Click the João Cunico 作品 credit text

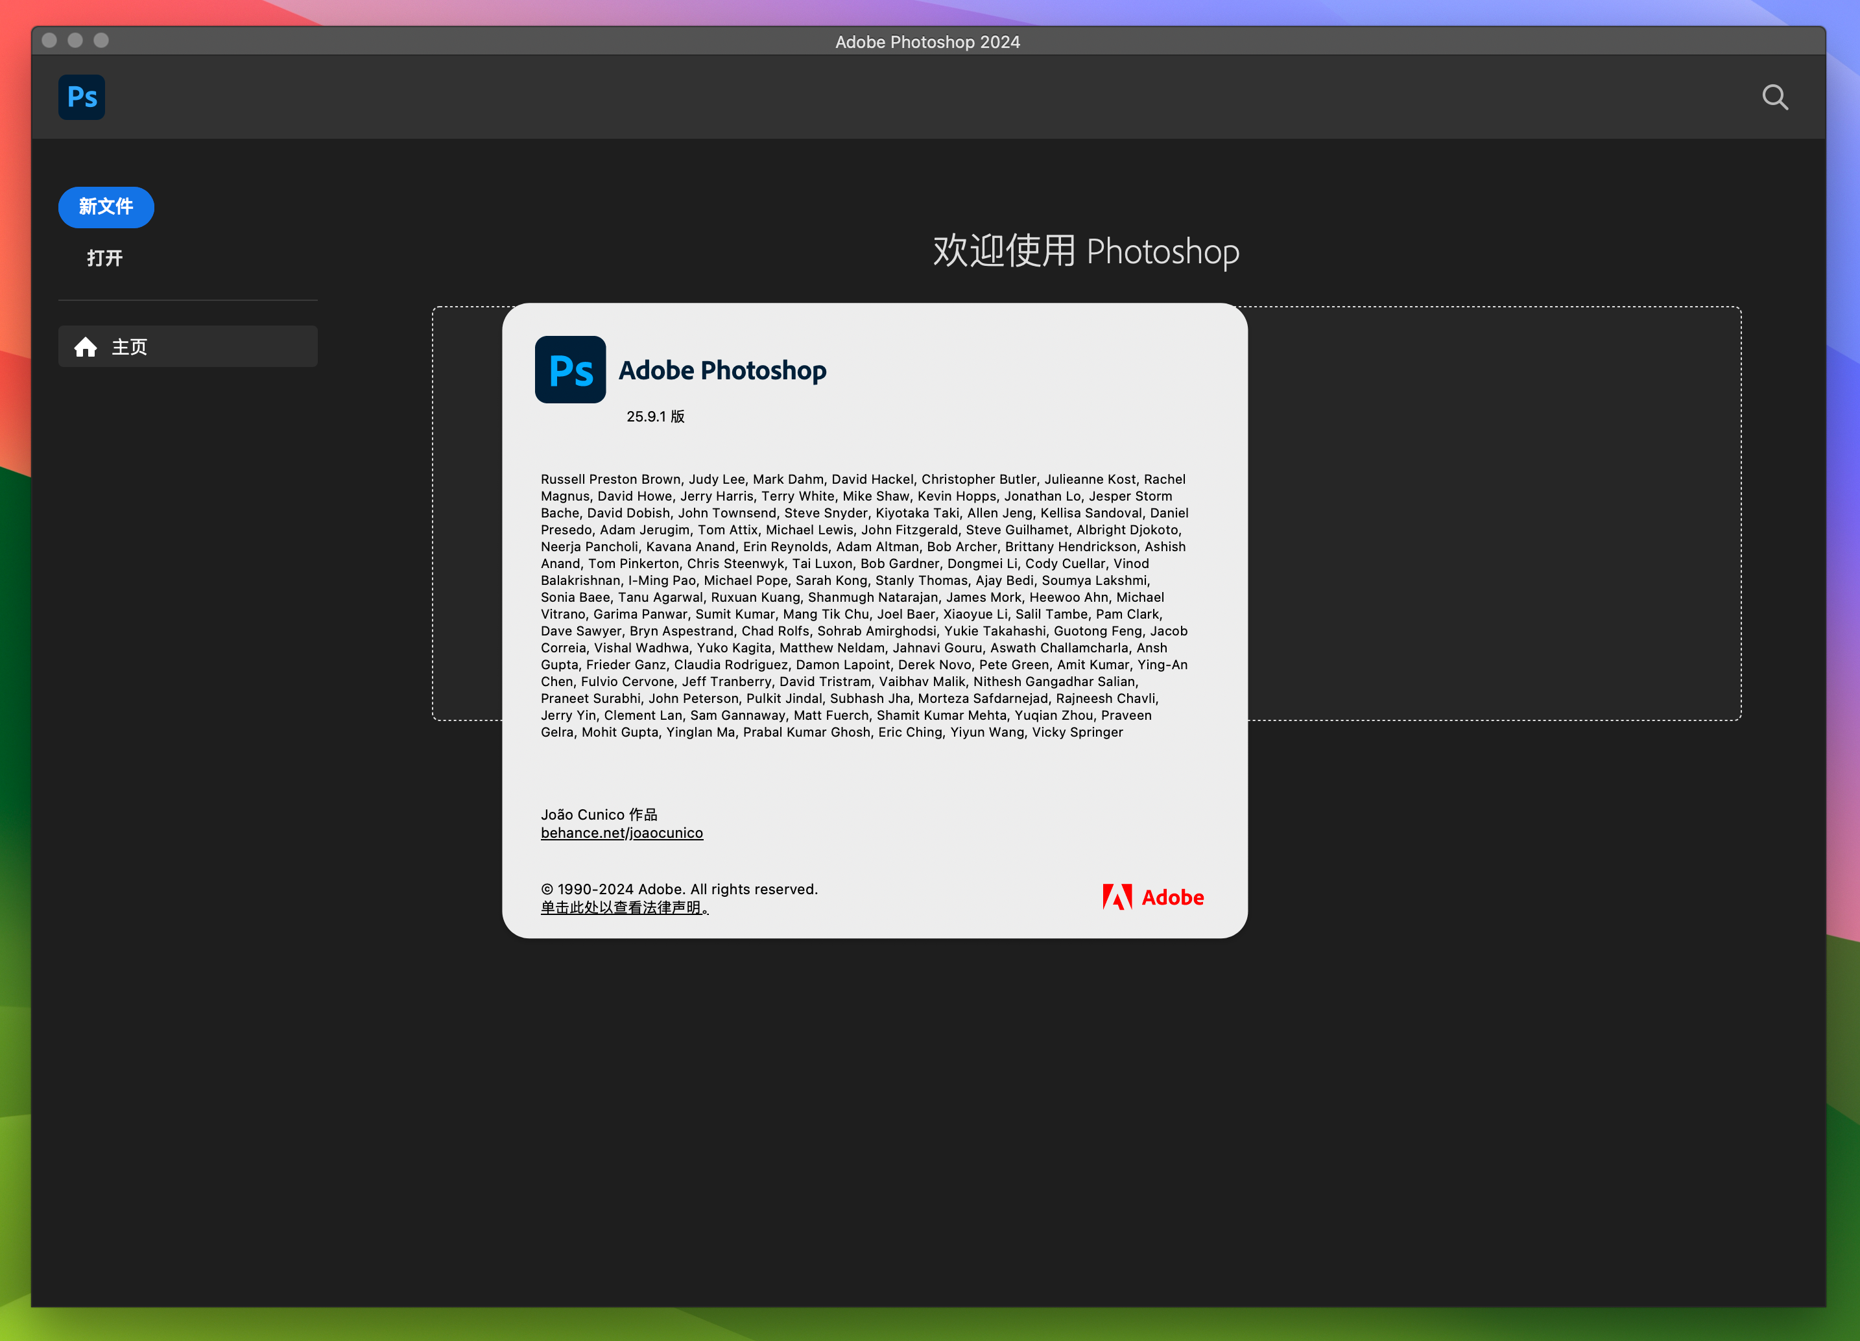599,814
